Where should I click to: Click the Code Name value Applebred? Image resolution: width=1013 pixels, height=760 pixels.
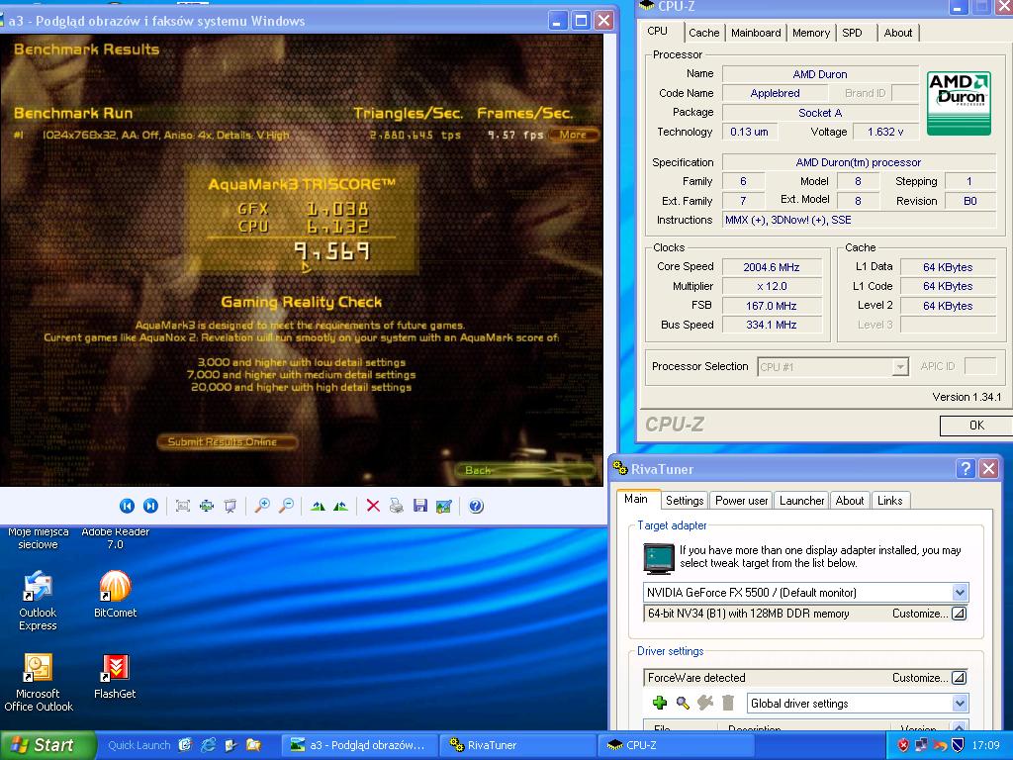pos(775,93)
